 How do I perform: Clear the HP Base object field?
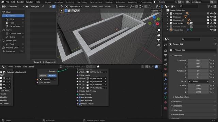point(105,78)
